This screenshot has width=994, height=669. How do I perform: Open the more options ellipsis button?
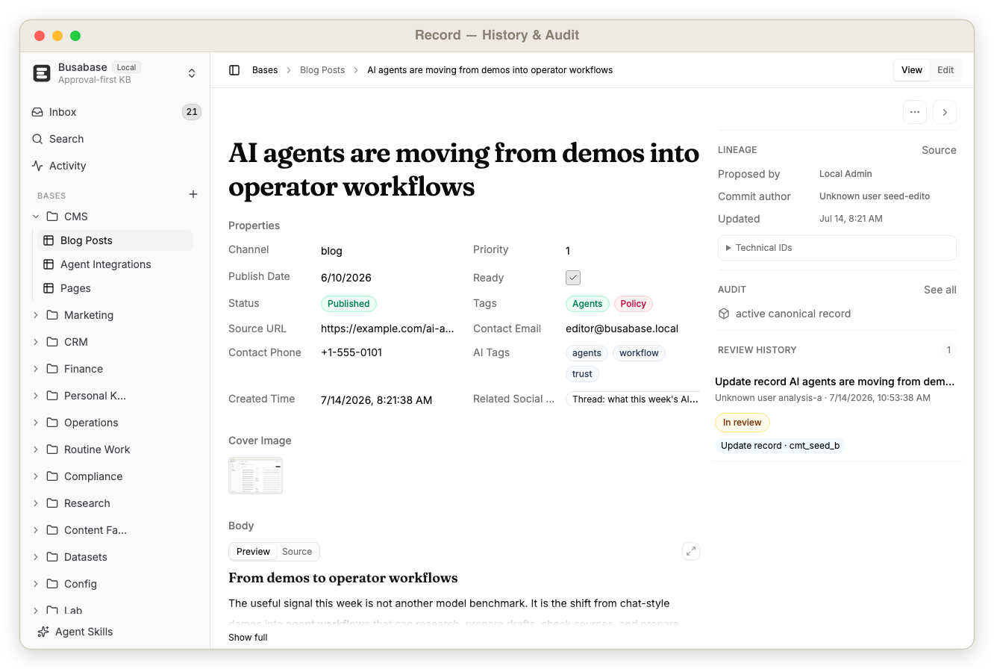pyautogui.click(x=915, y=112)
